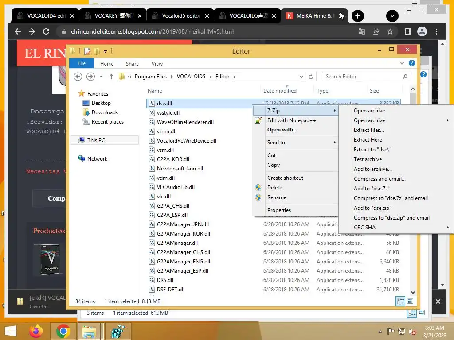Sort files by Date modified column
Image resolution: width=454 pixels, height=340 pixels.
(x=280, y=91)
